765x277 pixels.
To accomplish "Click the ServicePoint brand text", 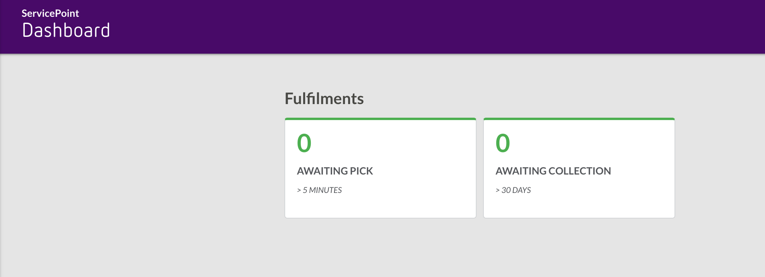I will (50, 13).
